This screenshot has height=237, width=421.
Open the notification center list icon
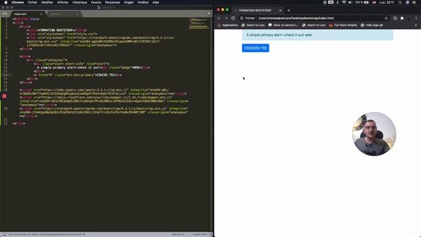click(414, 3)
